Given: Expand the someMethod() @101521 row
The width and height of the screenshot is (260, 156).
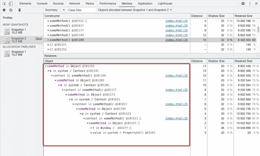Looking at the screenshot, I should [48, 21].
